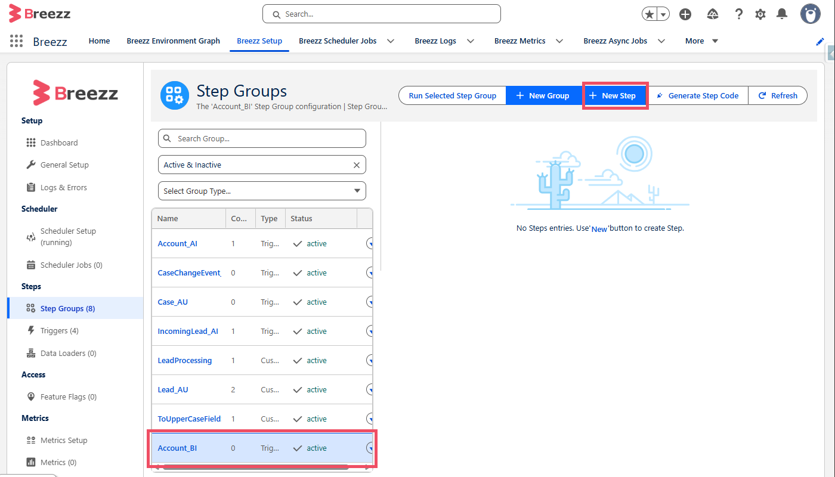The image size is (835, 477).
Task: Open row actions menu for Account_BI
Action: tap(369, 448)
